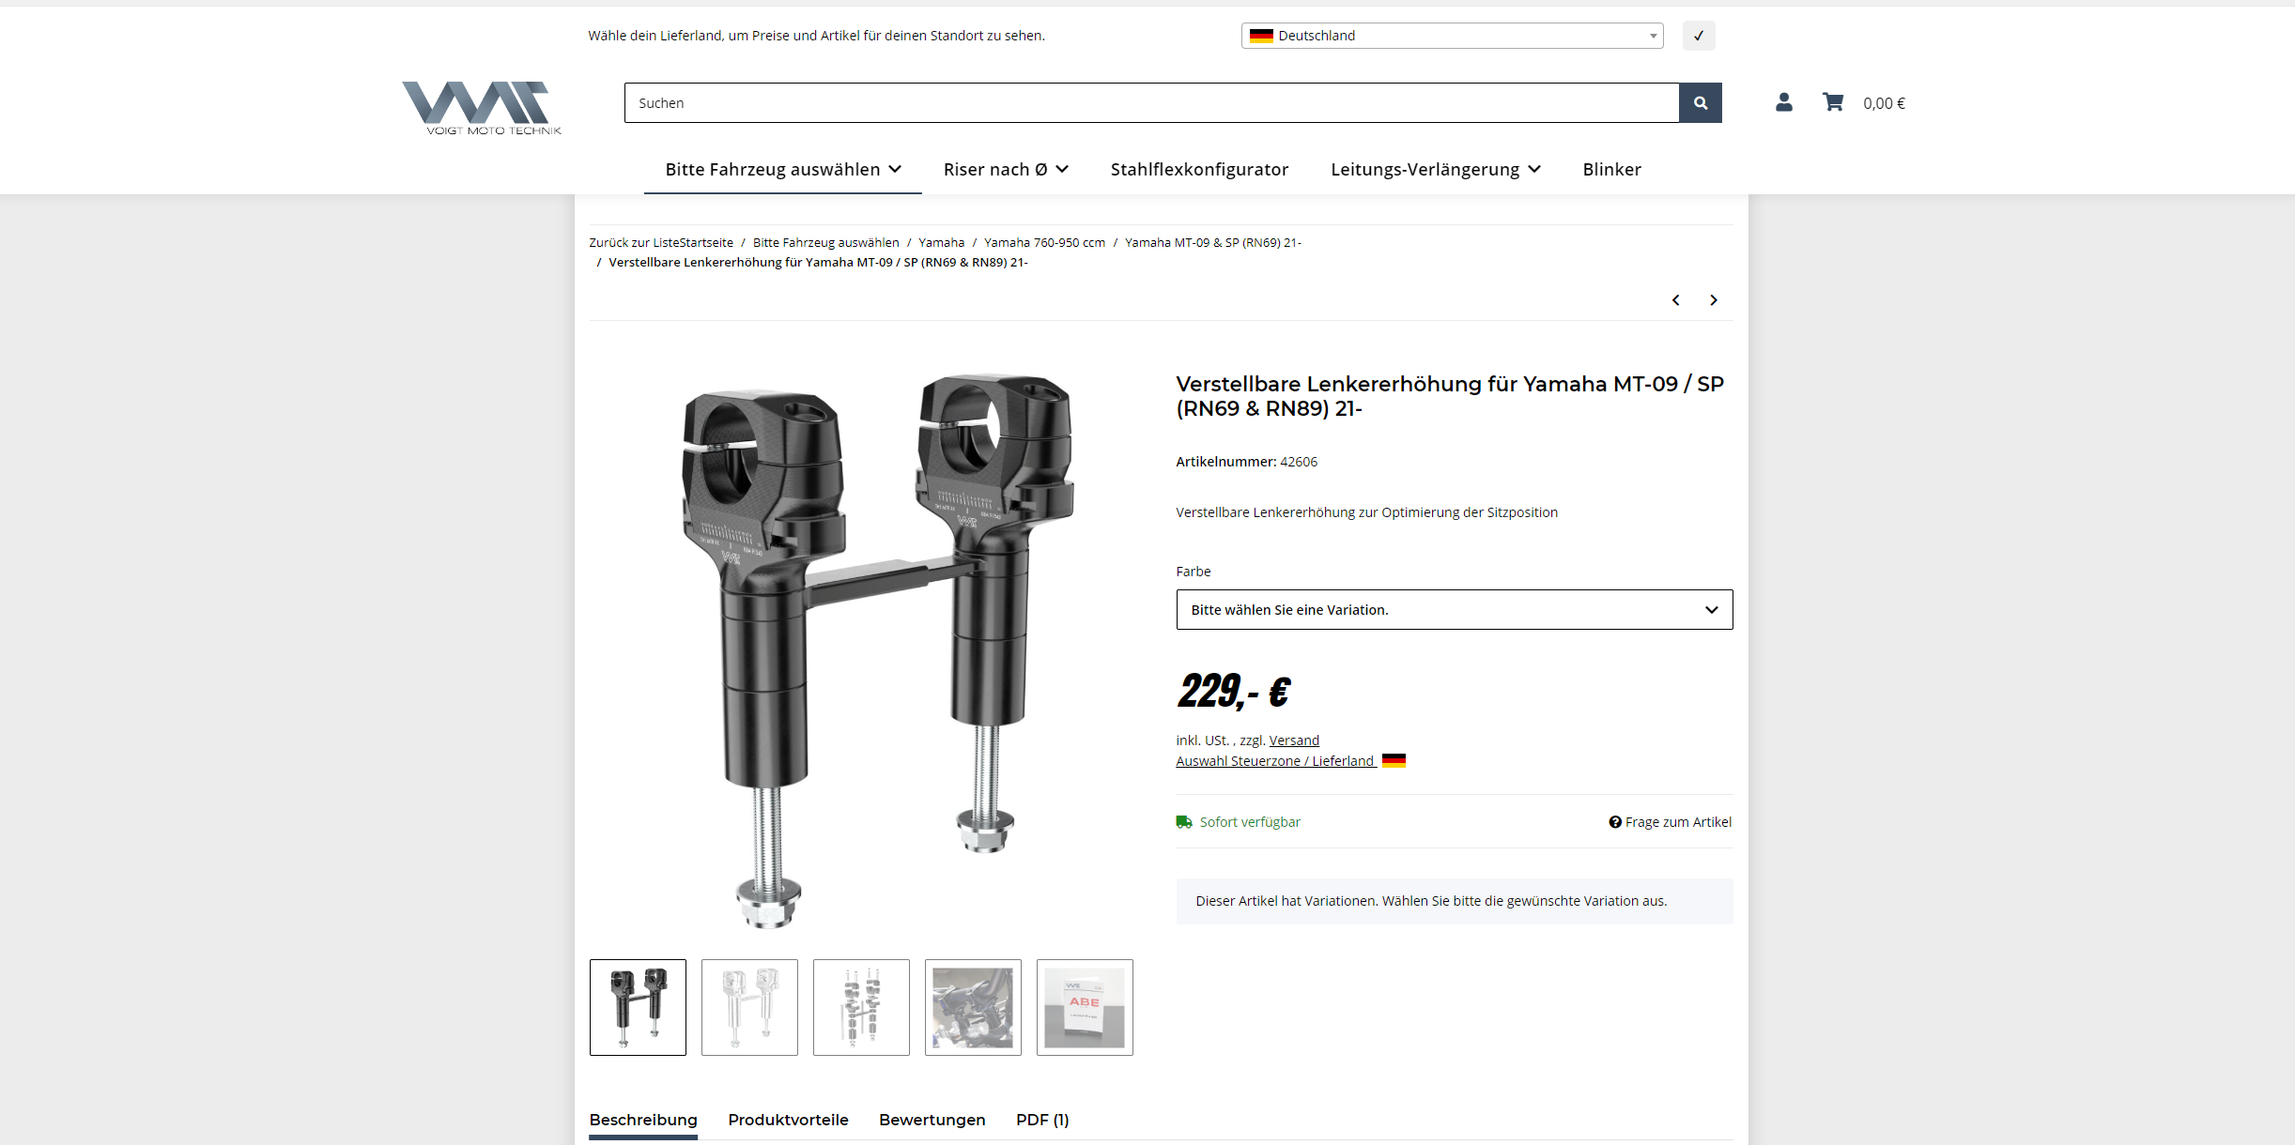Viewport: 2295px width, 1145px height.
Task: Expand the Leitungs-Verlängerung menu
Action: coord(1436,170)
